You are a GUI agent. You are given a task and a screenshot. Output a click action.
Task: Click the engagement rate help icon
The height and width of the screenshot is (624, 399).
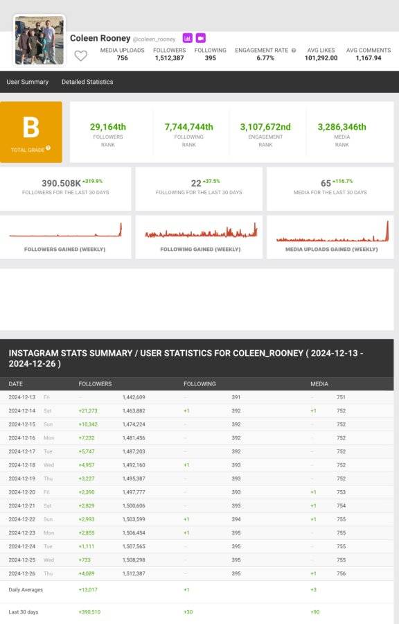tap(294, 50)
